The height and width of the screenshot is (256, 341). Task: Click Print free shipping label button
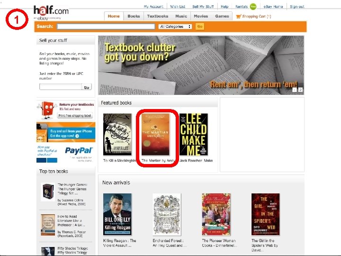point(75,116)
